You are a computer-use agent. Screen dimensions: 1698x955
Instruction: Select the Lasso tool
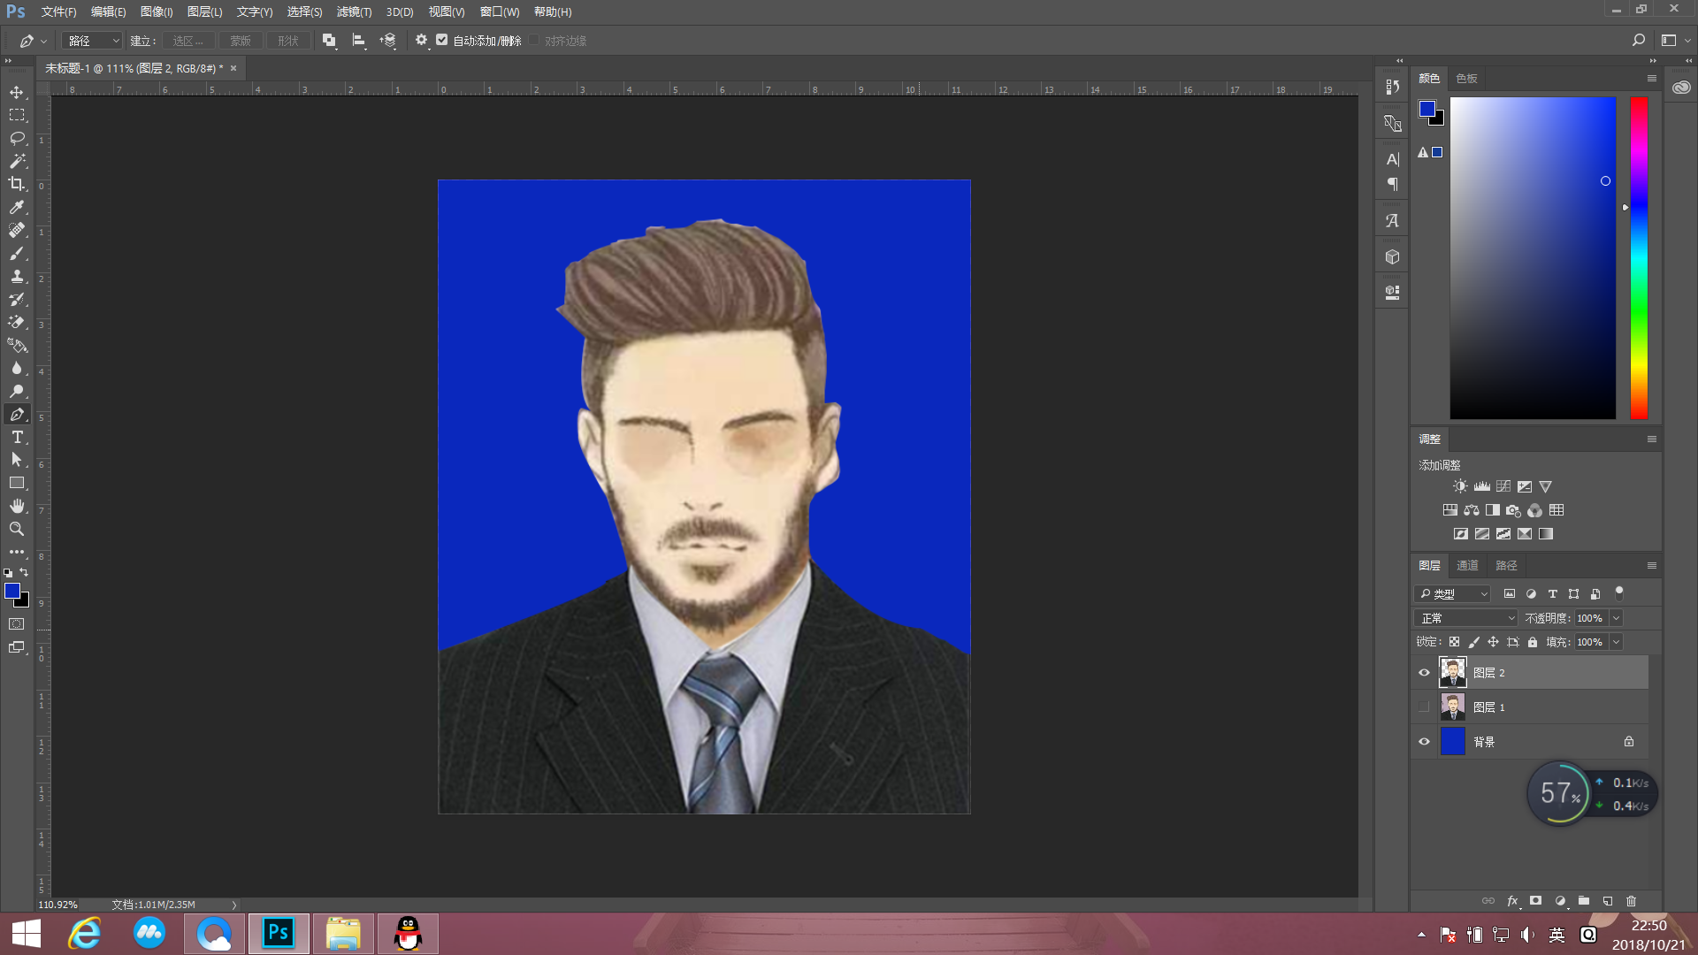(17, 138)
